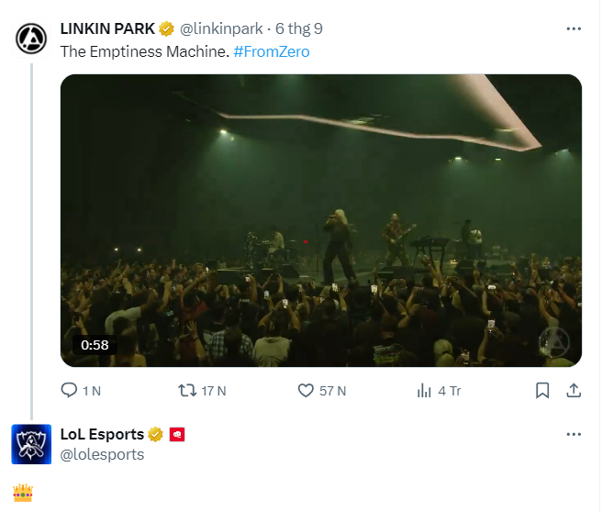
Task: Open more options for Linkin Park tweet
Action: [x=574, y=28]
